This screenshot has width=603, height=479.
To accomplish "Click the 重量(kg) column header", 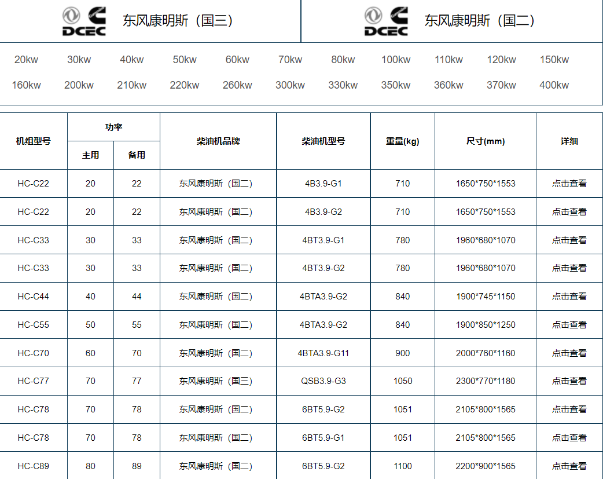I will coord(403,141).
